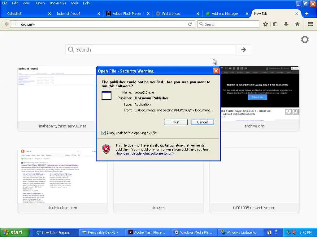Click the toolbar Search box
This screenshot has width=317, height=237.
228,24
